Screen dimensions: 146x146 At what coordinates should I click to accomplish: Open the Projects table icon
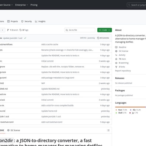pos(8,21)
